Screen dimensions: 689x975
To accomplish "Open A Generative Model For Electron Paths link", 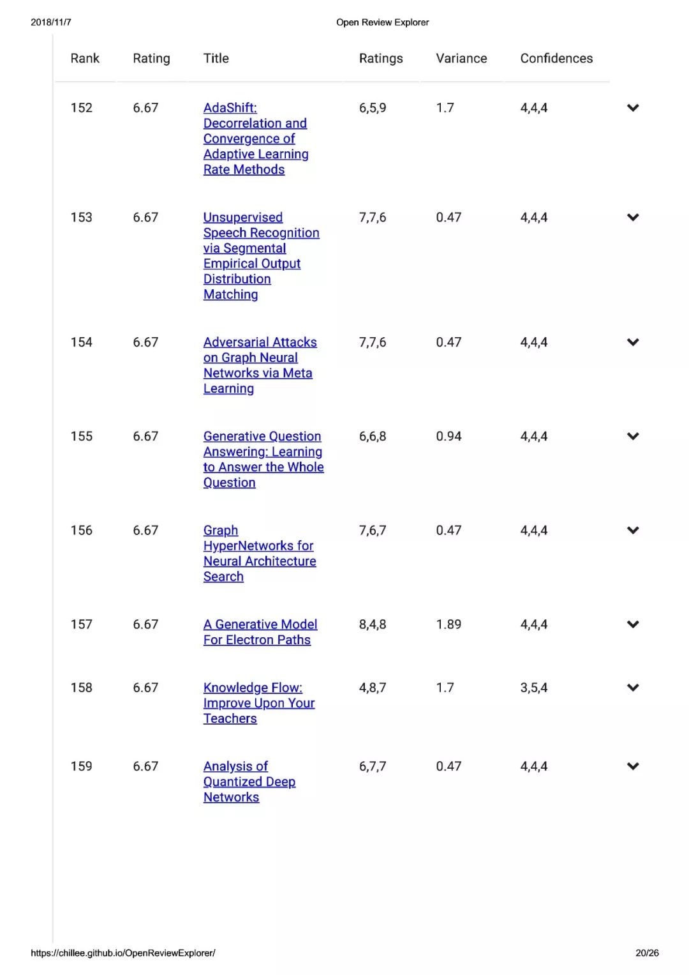I will (260, 632).
